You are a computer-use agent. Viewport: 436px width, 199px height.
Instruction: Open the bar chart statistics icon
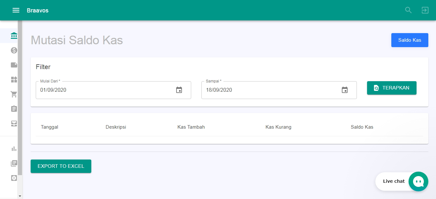pyautogui.click(x=14, y=148)
